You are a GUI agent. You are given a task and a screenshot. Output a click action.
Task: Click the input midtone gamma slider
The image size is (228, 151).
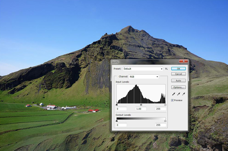[141, 105]
